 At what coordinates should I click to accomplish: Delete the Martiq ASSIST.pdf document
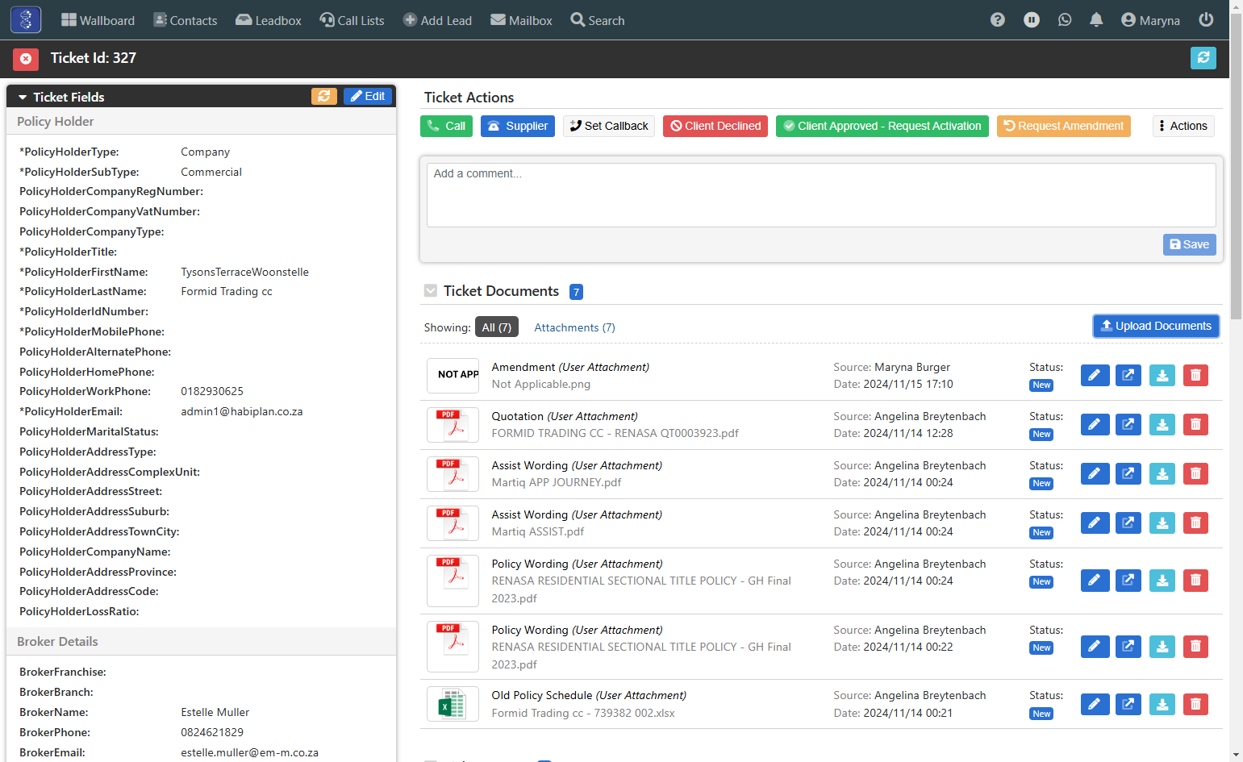tap(1195, 523)
